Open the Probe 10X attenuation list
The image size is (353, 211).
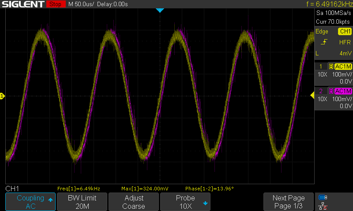point(185,202)
